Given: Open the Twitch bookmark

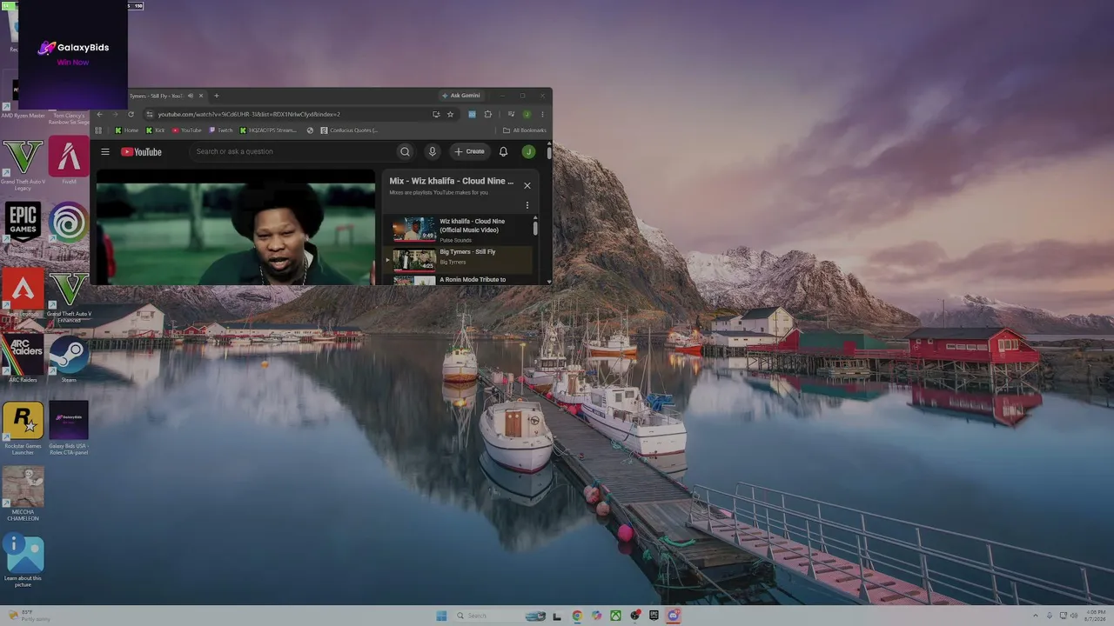Looking at the screenshot, I should click(x=220, y=130).
